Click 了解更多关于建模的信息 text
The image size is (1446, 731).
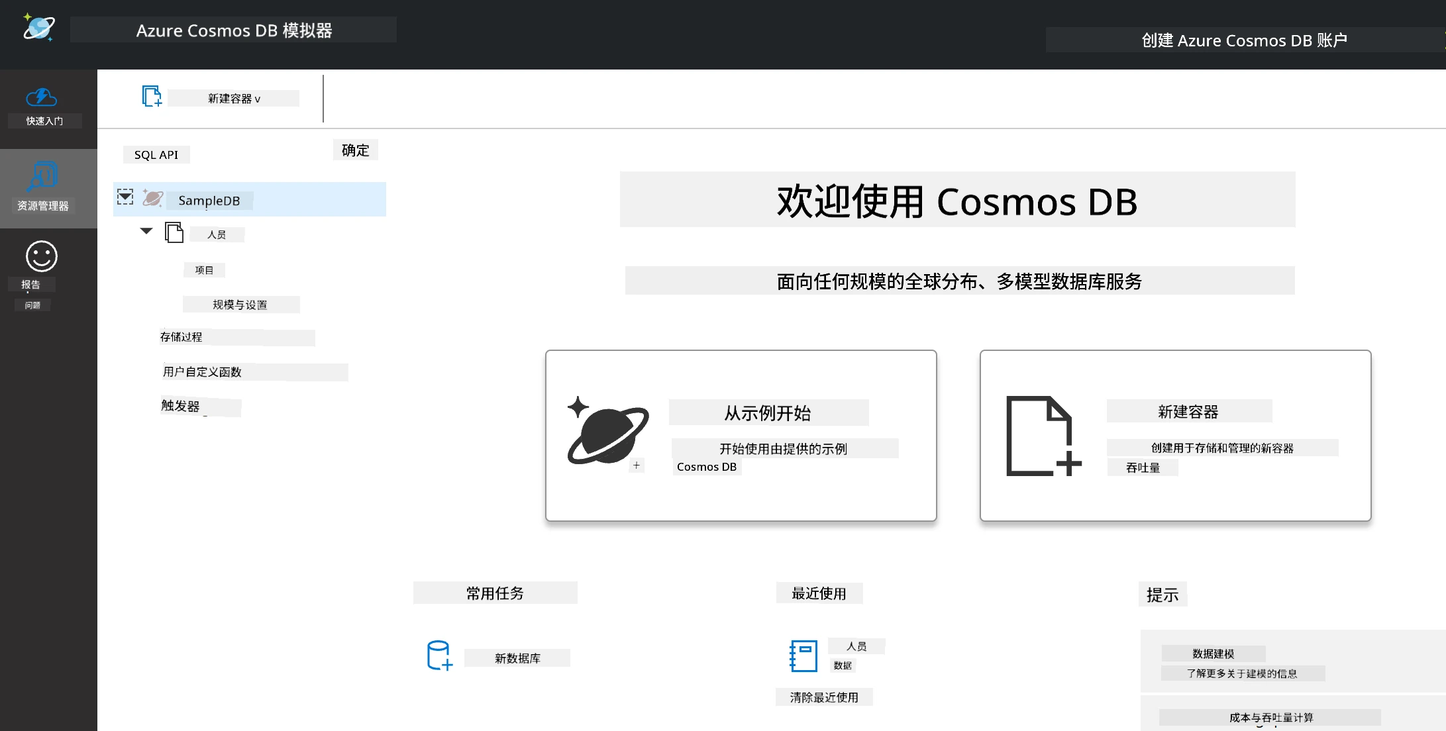click(1243, 673)
